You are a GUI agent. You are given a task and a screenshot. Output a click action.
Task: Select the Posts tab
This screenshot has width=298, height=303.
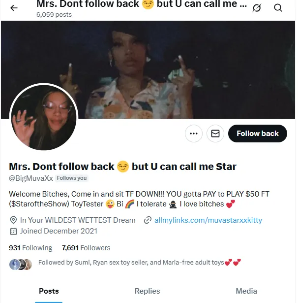(49, 291)
